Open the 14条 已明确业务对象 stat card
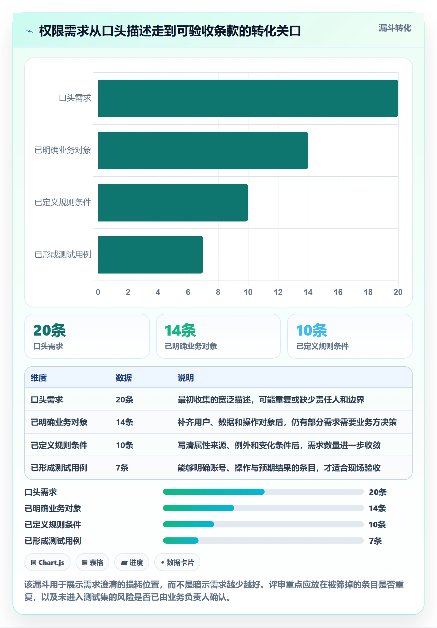The image size is (437, 628). [x=219, y=336]
